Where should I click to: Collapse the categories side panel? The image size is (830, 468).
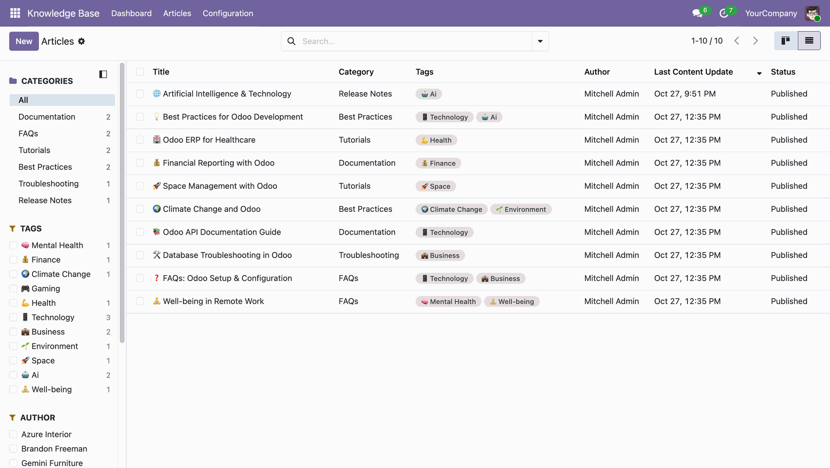pyautogui.click(x=103, y=74)
